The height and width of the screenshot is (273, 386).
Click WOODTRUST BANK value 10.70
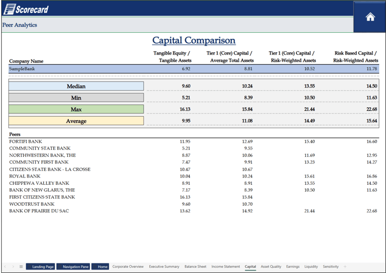247,204
